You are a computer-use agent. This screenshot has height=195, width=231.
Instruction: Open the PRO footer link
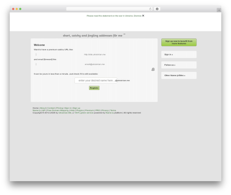[x=97, y=110]
